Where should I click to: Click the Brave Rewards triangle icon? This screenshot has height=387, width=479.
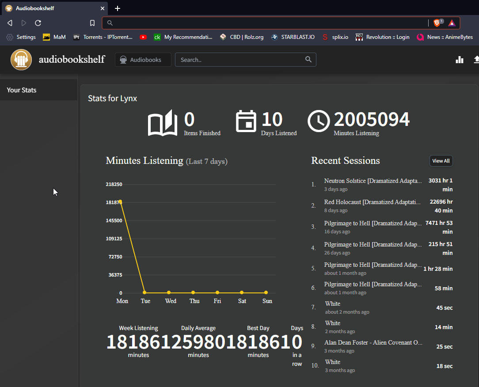[x=452, y=23]
